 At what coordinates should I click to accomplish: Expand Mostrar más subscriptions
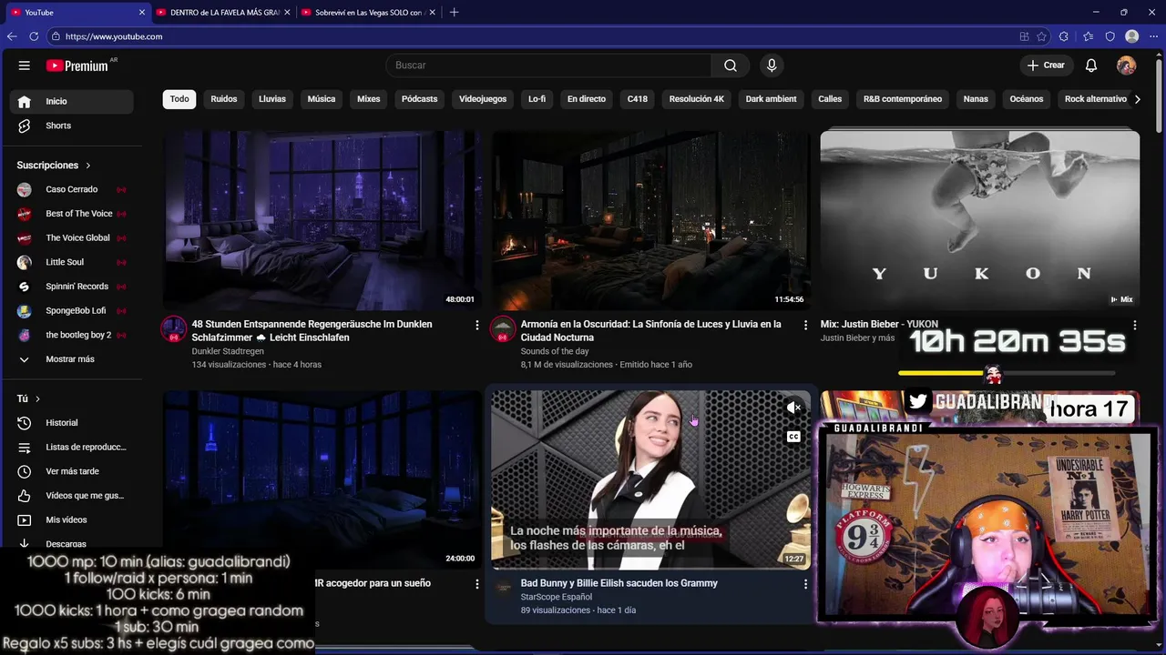pyautogui.click(x=72, y=359)
